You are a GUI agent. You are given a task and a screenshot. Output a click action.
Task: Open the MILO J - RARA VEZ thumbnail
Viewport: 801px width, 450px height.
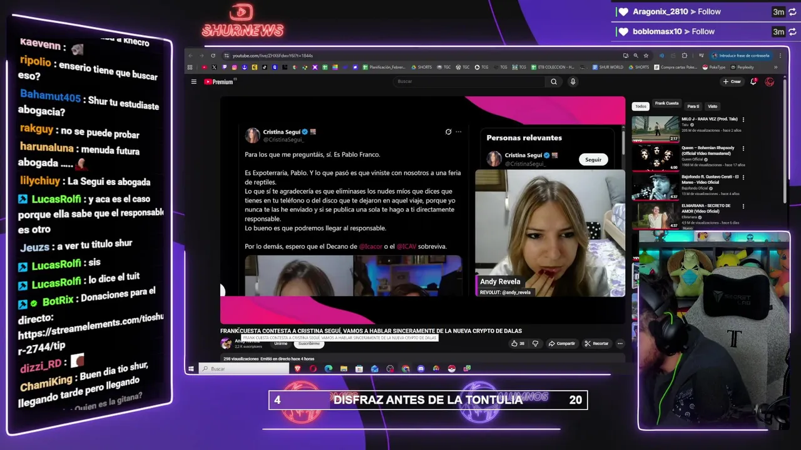655,129
